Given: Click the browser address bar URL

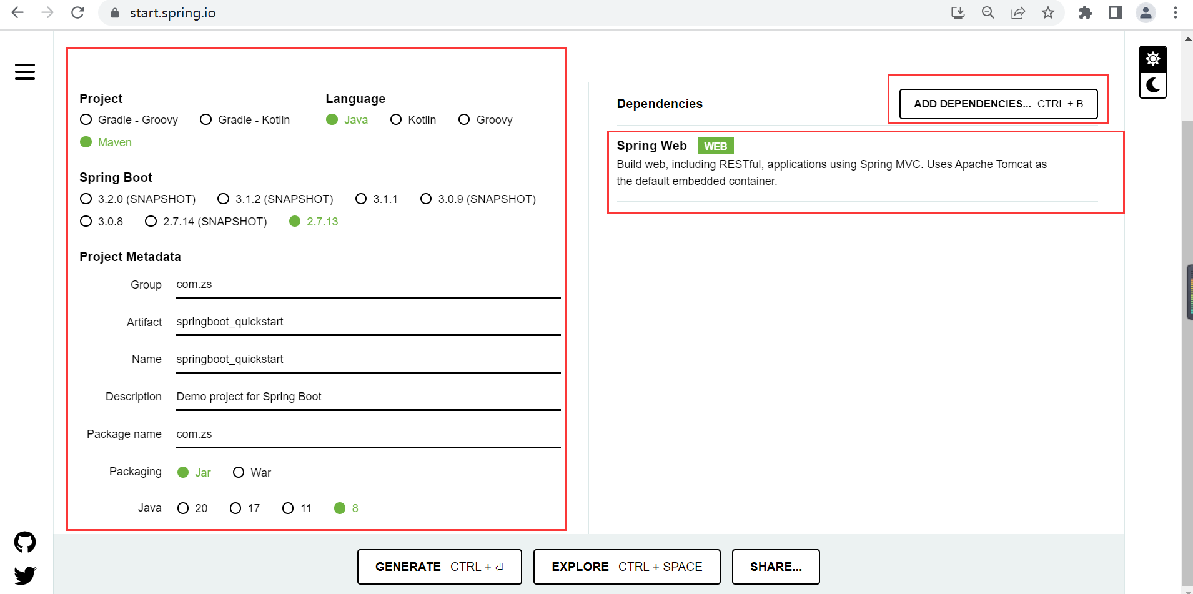Looking at the screenshot, I should [x=173, y=13].
